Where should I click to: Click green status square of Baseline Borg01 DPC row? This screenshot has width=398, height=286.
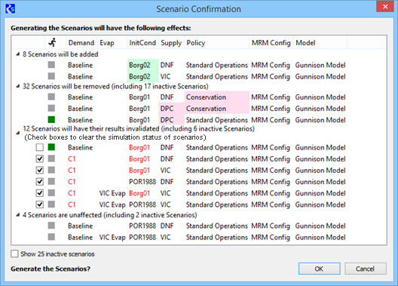[51, 119]
